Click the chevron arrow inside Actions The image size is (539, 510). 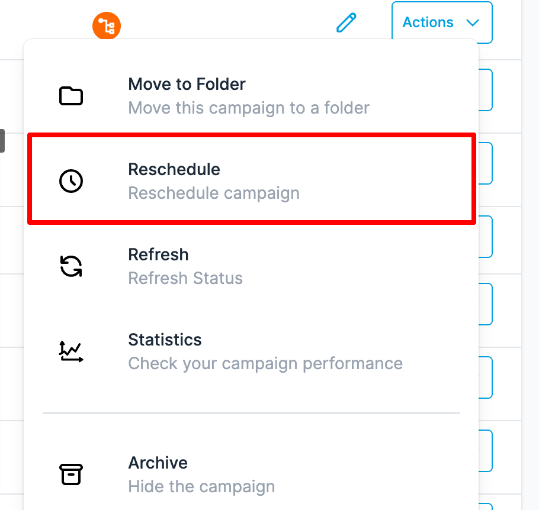[x=473, y=22]
